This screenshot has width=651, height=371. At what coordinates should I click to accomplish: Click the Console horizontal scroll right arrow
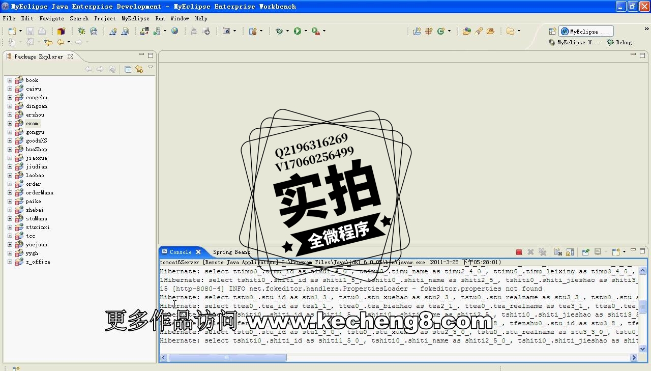point(634,358)
